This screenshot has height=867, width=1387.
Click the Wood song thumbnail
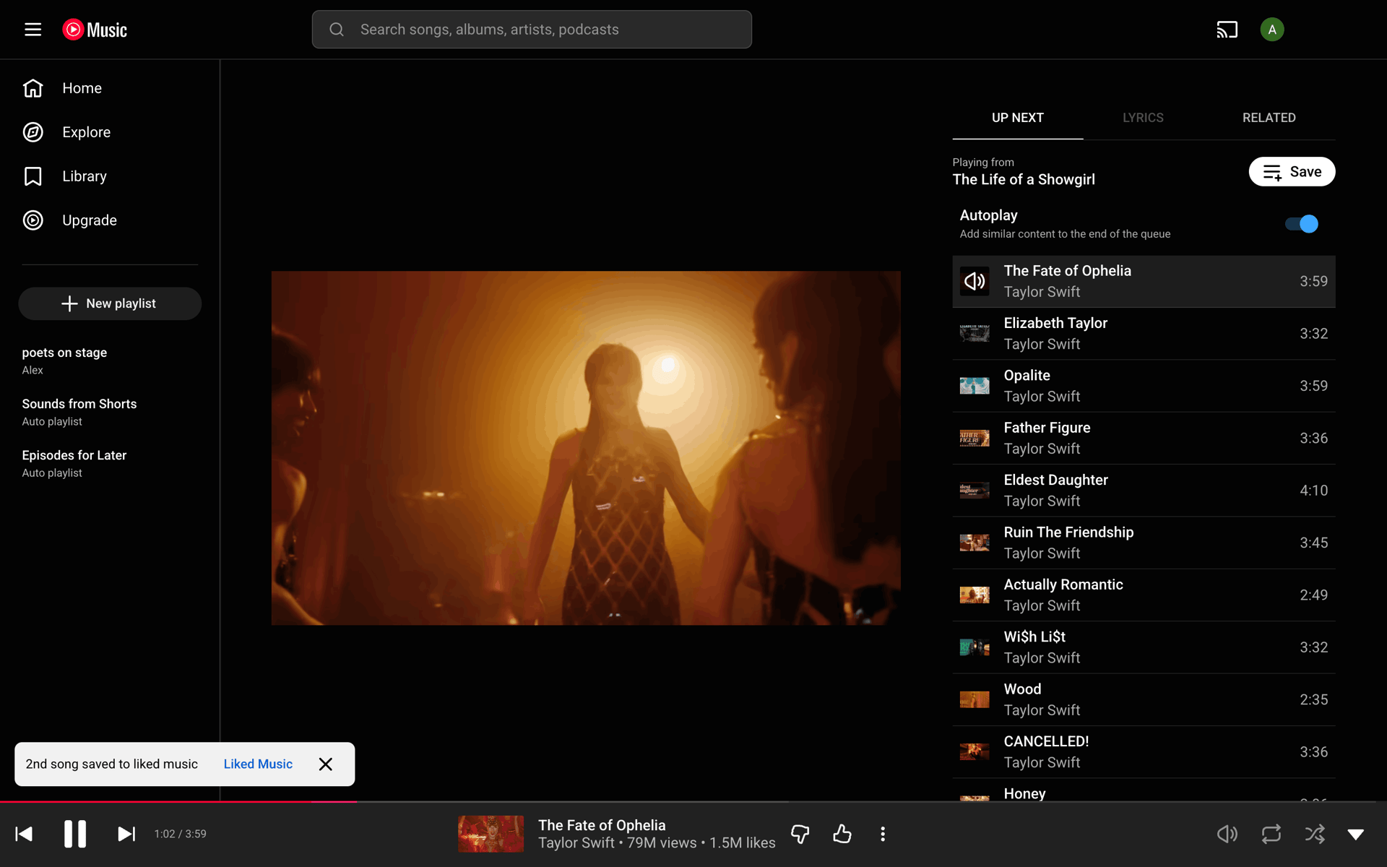coord(975,699)
